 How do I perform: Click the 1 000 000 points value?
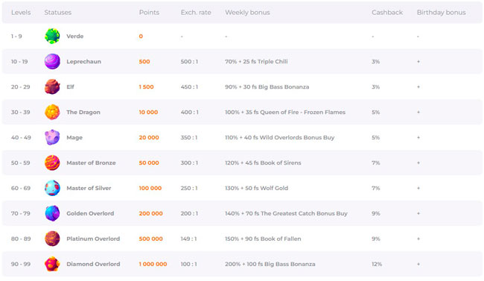[x=153, y=265]
